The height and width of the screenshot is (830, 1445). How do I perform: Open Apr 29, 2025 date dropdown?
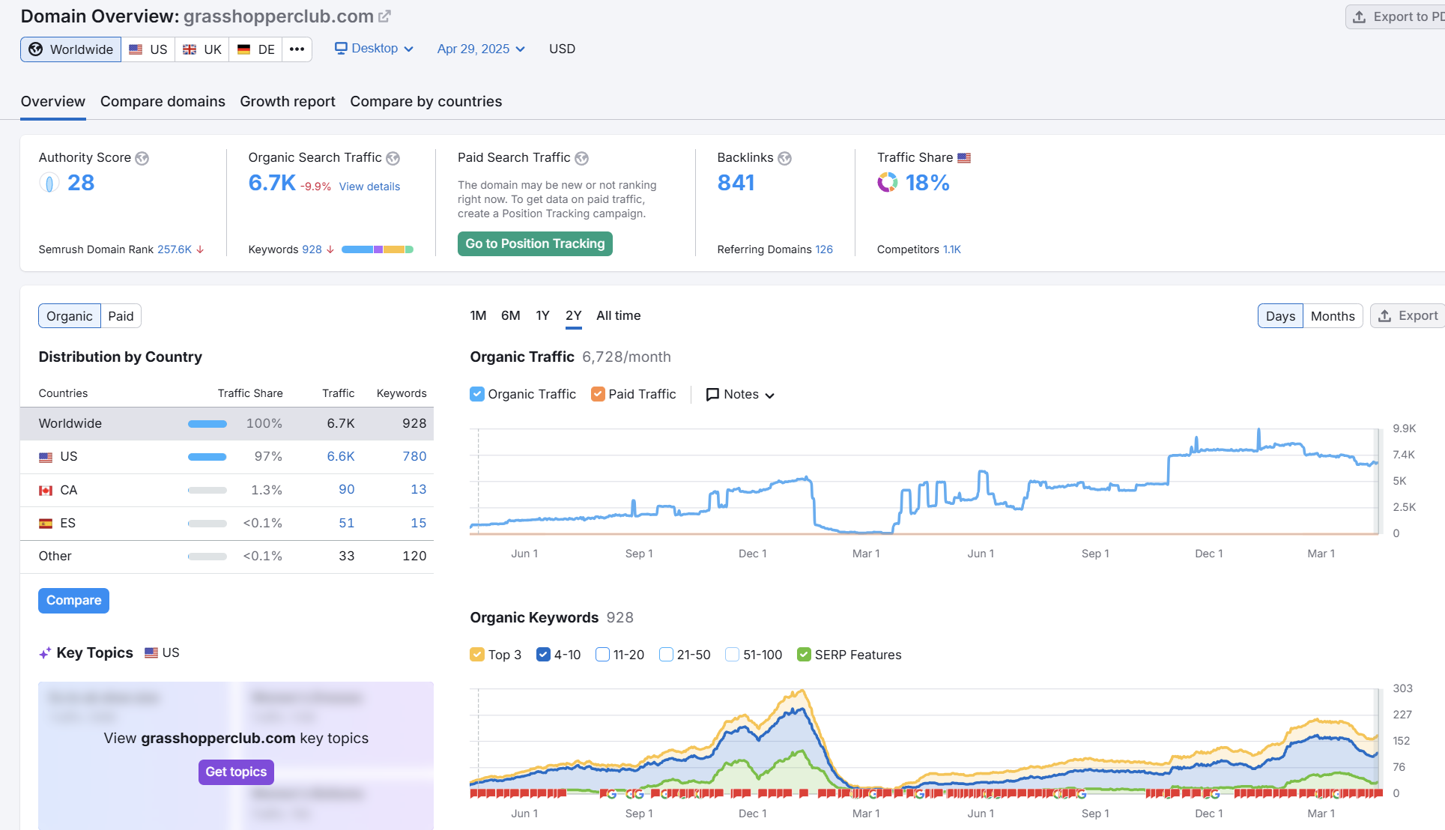point(481,49)
